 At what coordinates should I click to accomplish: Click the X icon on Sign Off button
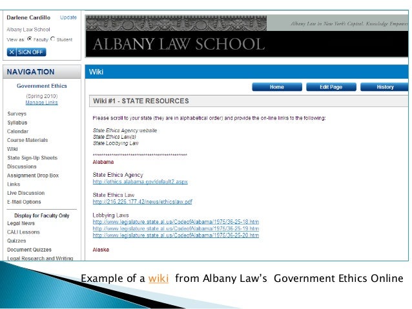pyautogui.click(x=12, y=52)
